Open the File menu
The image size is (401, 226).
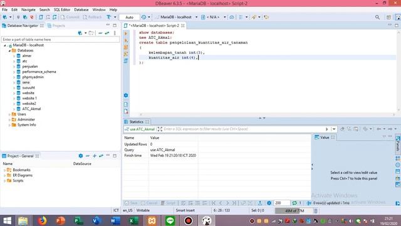tap(4, 10)
